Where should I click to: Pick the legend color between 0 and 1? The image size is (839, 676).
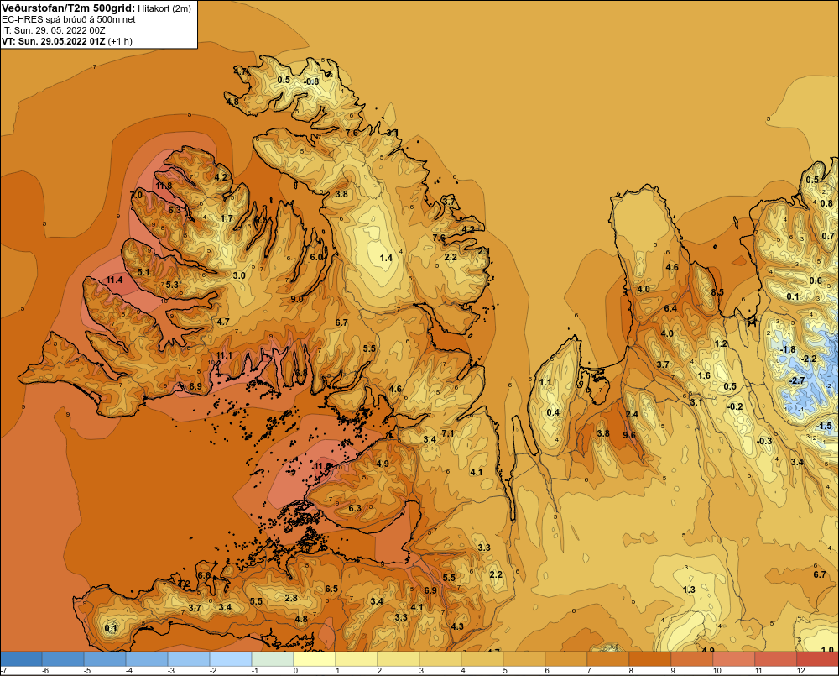[315, 658]
